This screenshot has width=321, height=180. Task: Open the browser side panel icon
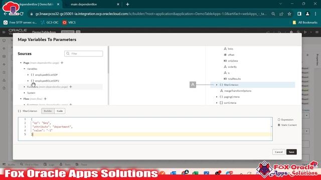(x=299, y=14)
